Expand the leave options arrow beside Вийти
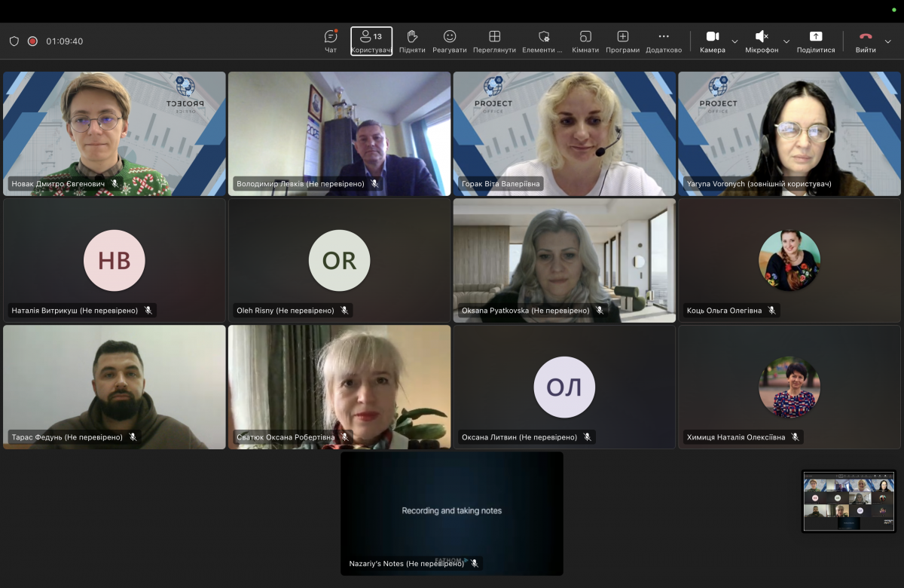The width and height of the screenshot is (904, 588). pos(888,41)
